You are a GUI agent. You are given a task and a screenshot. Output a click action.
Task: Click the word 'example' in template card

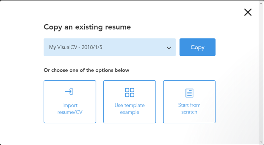[x=129, y=112]
